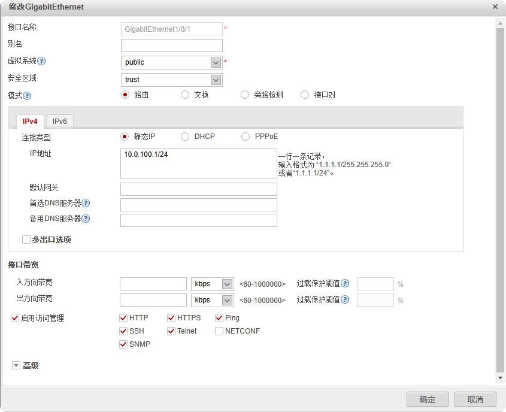Image resolution: width=506 pixels, height=412 pixels.
Task: Open the 安全区域 trust dropdown
Action: (216, 80)
